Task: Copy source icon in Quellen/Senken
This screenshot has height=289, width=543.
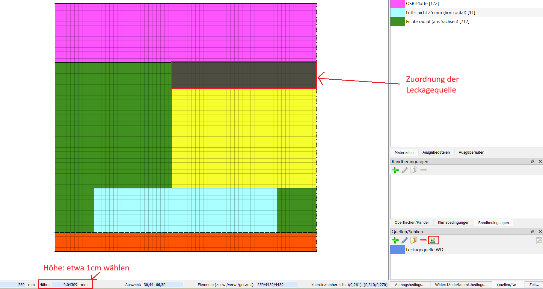Action: 414,240
